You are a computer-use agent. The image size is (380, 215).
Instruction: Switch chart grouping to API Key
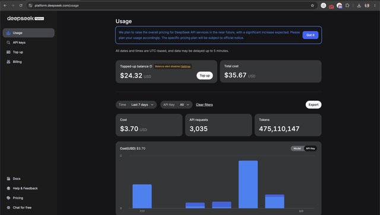(310, 149)
